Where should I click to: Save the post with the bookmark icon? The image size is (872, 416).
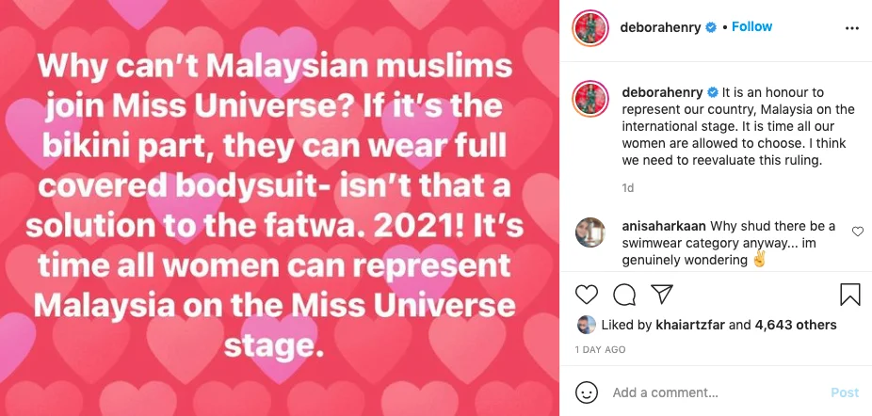click(x=849, y=295)
